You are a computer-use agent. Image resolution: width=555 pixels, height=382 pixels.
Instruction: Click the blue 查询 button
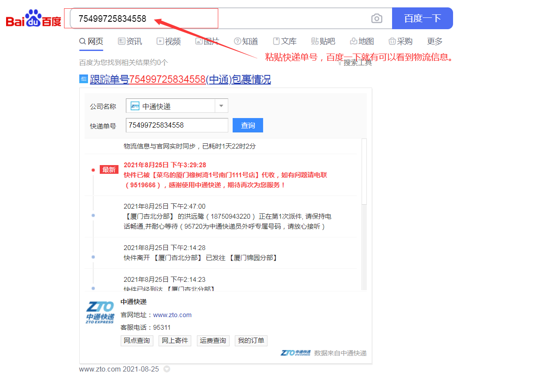point(248,125)
